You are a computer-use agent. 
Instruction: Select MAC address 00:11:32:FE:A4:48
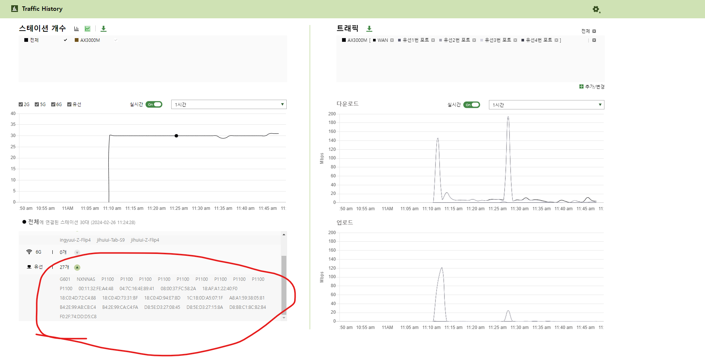pos(96,289)
